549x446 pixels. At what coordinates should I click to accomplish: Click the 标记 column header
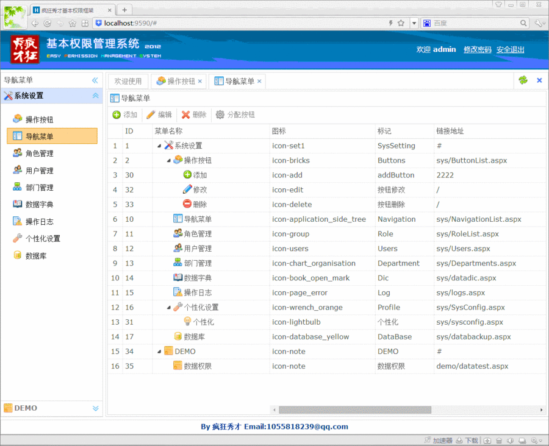click(405, 131)
